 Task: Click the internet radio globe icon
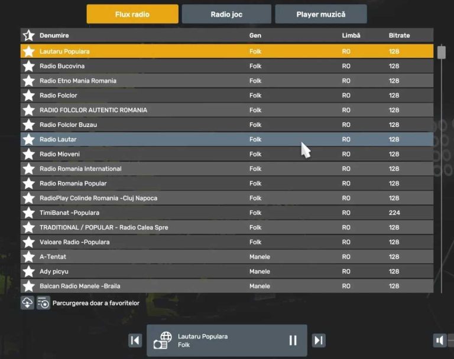(163, 340)
